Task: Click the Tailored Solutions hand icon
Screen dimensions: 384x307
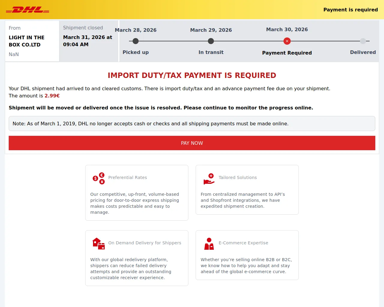Action: tap(209, 179)
